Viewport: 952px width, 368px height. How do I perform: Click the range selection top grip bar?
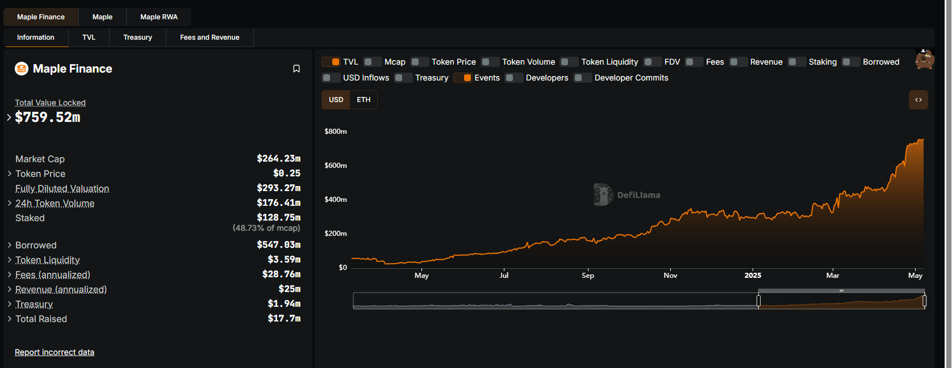(x=841, y=291)
